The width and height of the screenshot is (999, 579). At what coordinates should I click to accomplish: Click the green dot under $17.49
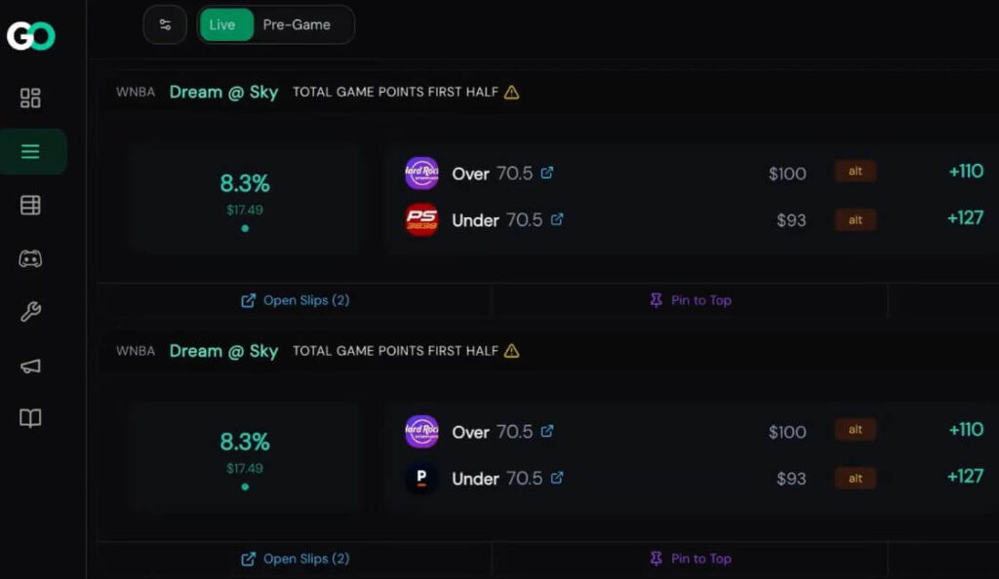click(x=245, y=227)
